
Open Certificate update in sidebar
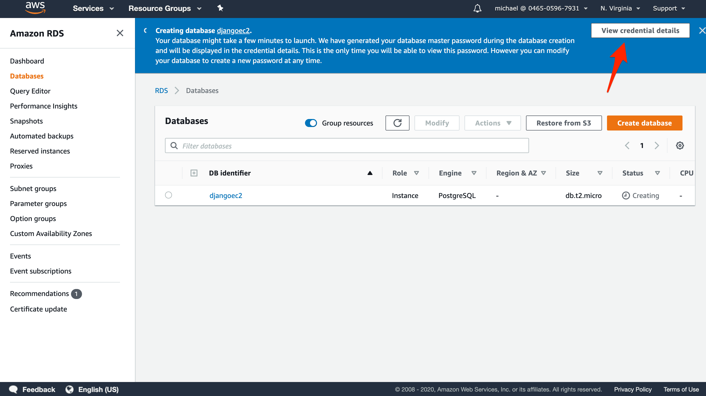[x=38, y=309]
